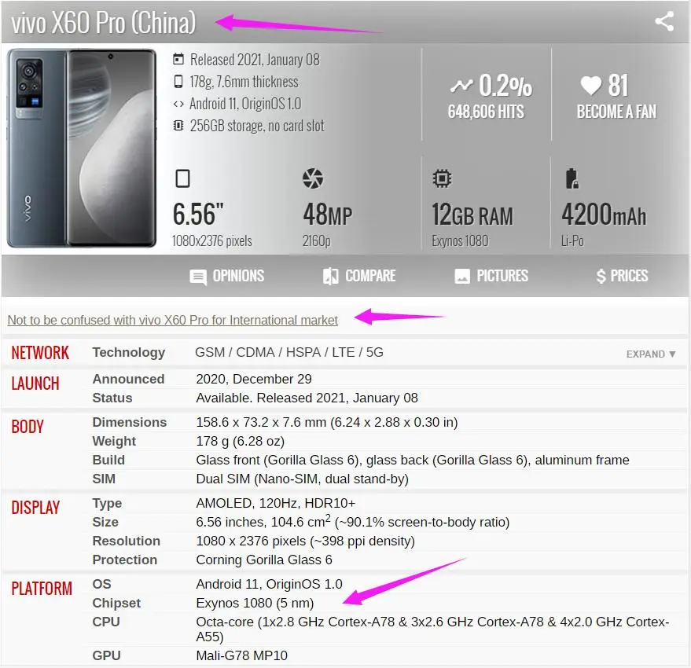This screenshot has width=691, height=668.
Task: Click the CPU spec label
Action: point(106,622)
